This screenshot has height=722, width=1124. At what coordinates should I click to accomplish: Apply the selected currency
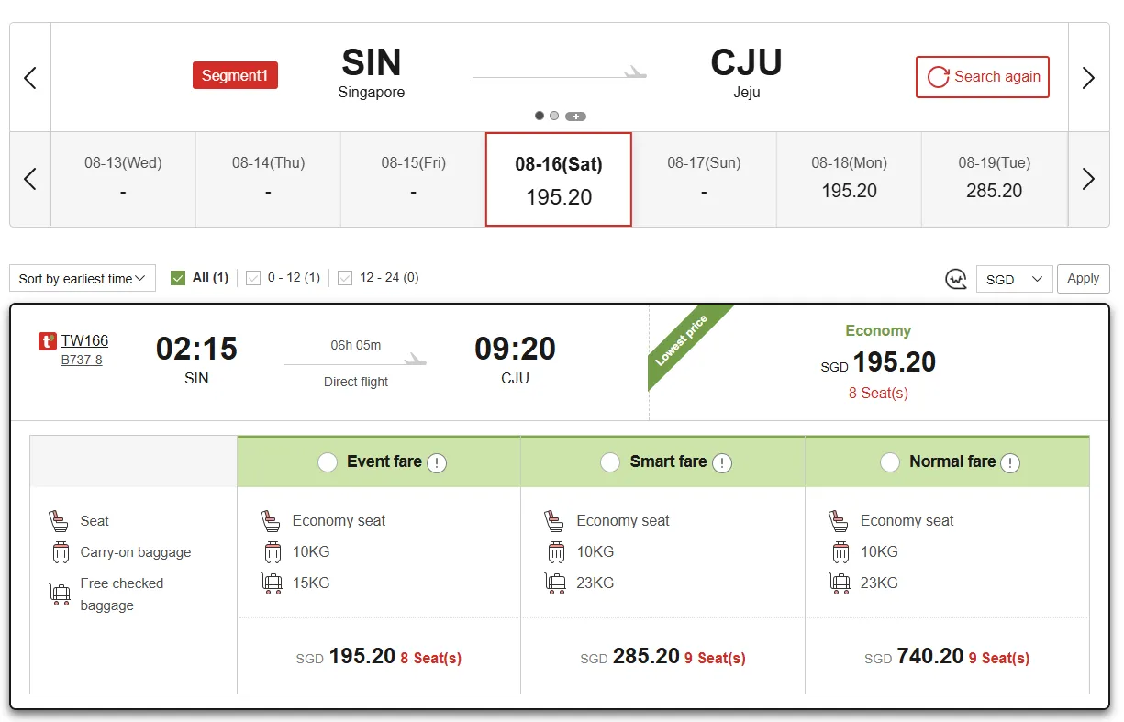click(x=1083, y=279)
